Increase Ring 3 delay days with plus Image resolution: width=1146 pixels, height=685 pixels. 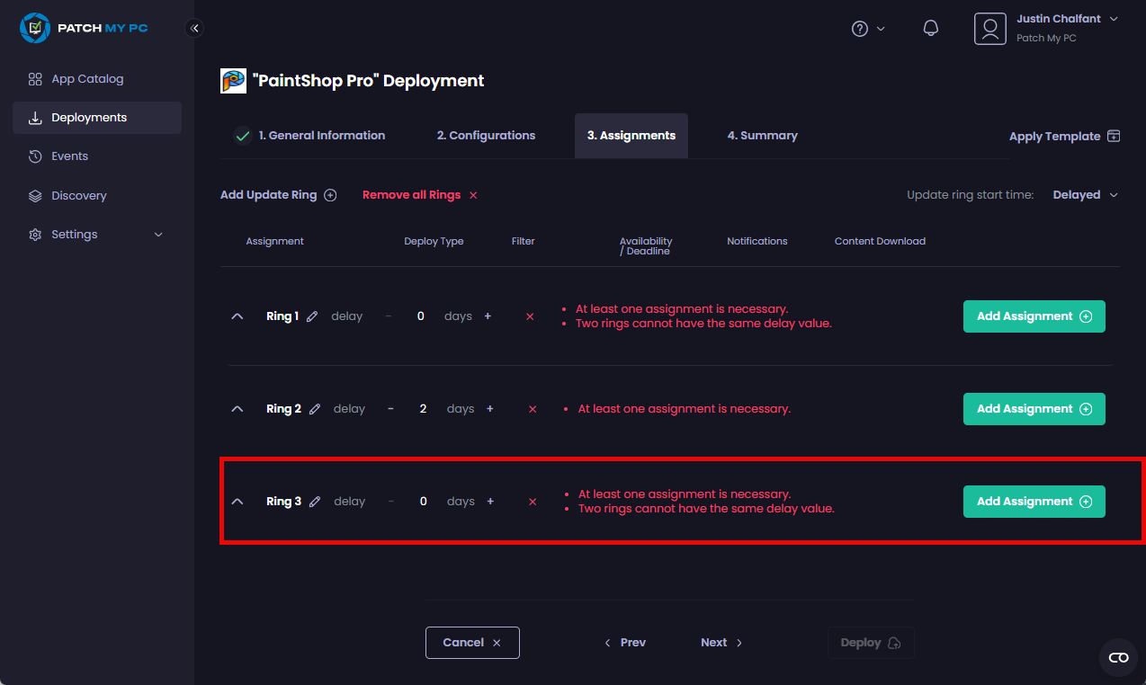pyautogui.click(x=490, y=502)
